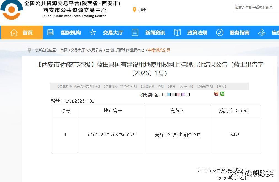The image size is (279, 182).
Task: Click the 关闭 close link
Action: [x=221, y=86]
